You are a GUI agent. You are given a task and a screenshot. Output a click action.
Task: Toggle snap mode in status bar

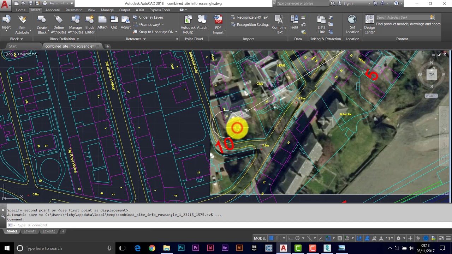tap(278, 238)
